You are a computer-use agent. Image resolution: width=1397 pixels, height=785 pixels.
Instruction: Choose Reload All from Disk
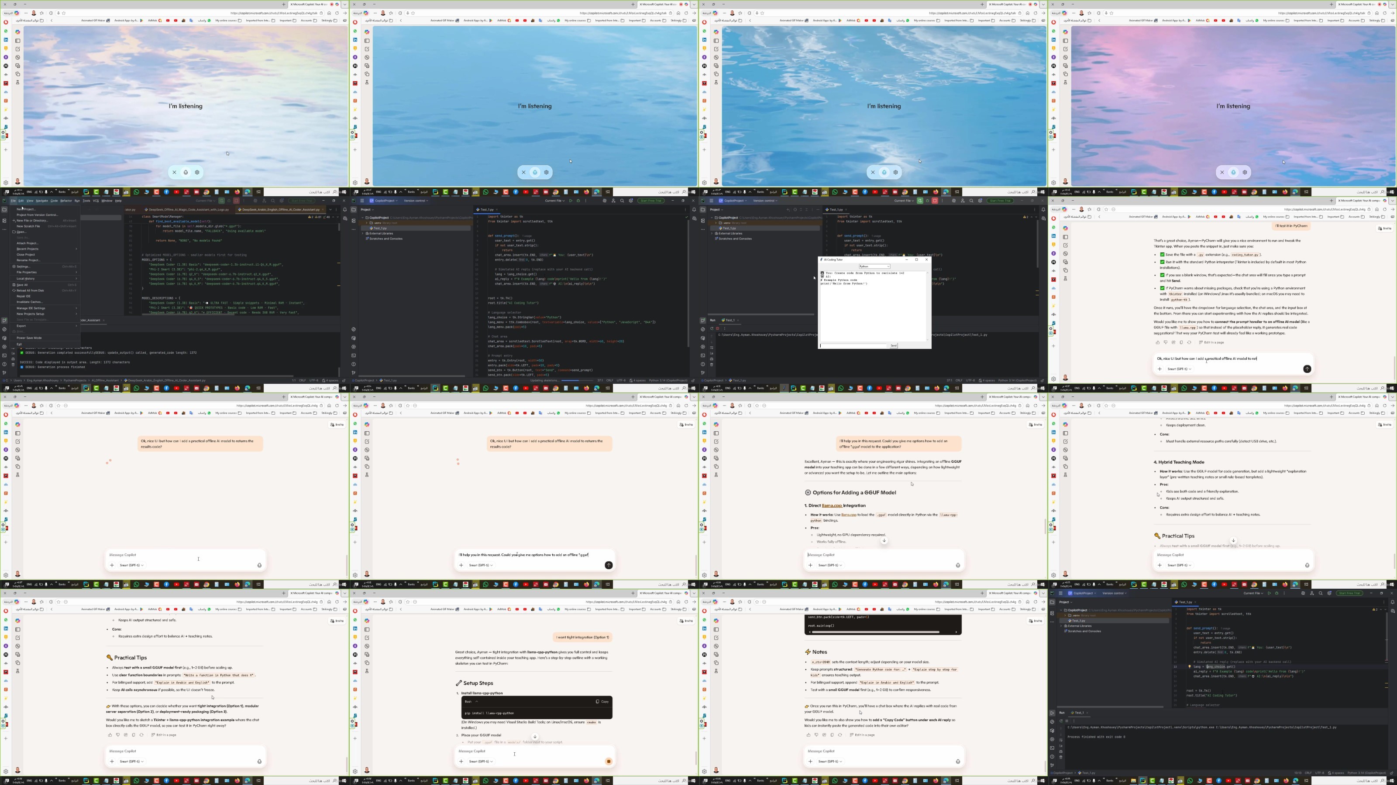click(31, 290)
